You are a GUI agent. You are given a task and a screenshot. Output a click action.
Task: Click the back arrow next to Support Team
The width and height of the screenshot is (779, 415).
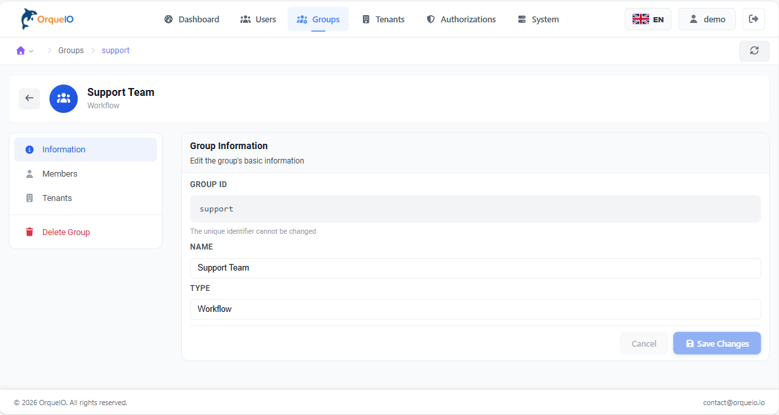pos(29,98)
